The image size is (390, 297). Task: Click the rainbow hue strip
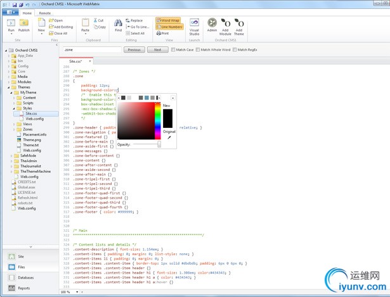pos(158,121)
